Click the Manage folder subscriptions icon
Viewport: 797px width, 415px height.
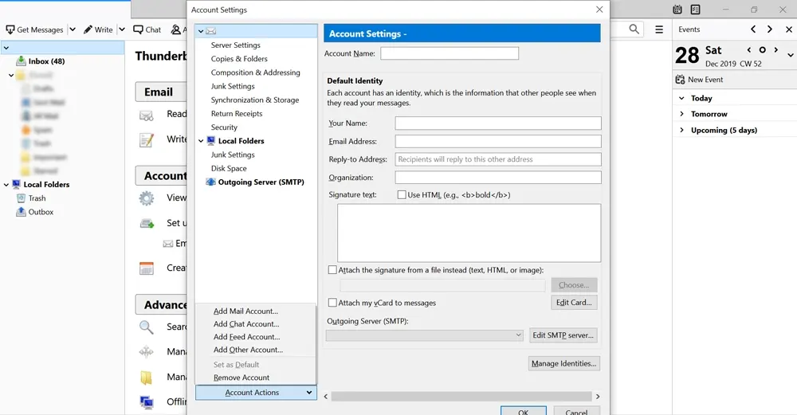point(147,377)
